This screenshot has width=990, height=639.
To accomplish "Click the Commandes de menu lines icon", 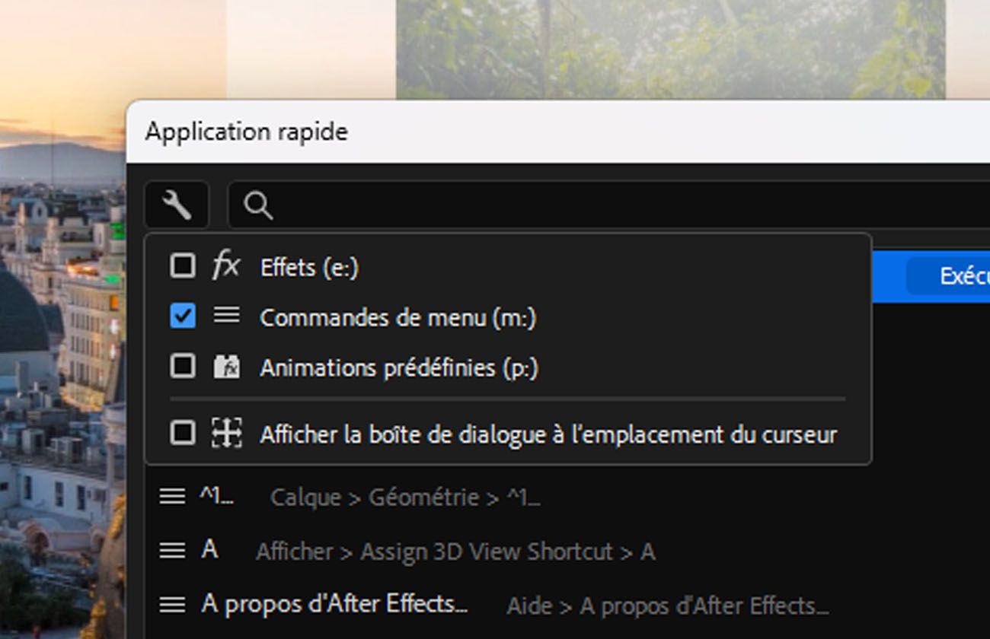I will click(226, 316).
